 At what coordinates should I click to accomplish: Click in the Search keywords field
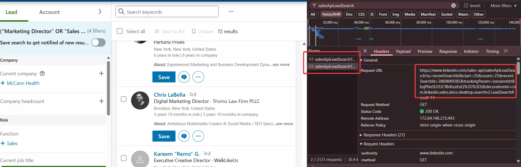[167, 11]
